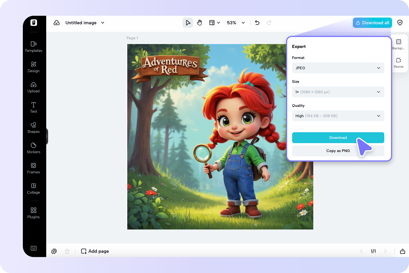Open the export Size dropdown
Image resolution: width=409 pixels, height=273 pixels.
pyautogui.click(x=338, y=92)
